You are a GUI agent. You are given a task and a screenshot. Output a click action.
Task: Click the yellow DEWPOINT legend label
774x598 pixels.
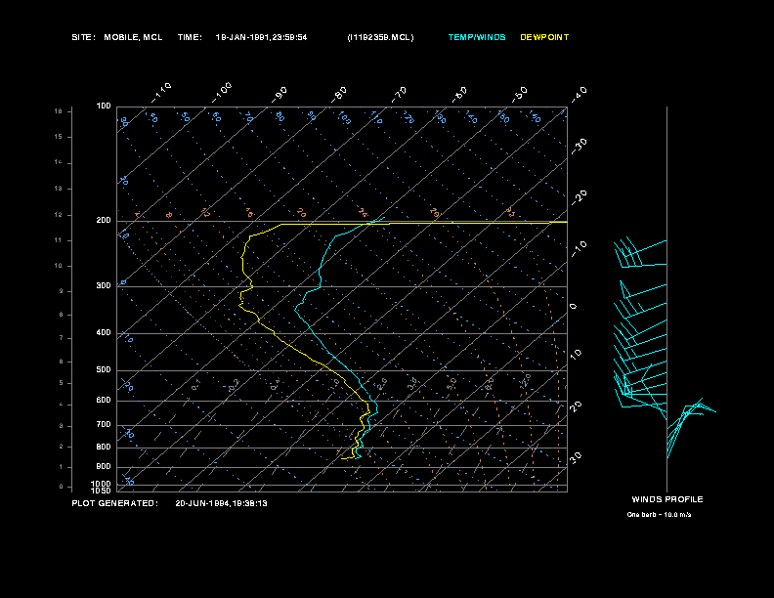tap(544, 37)
